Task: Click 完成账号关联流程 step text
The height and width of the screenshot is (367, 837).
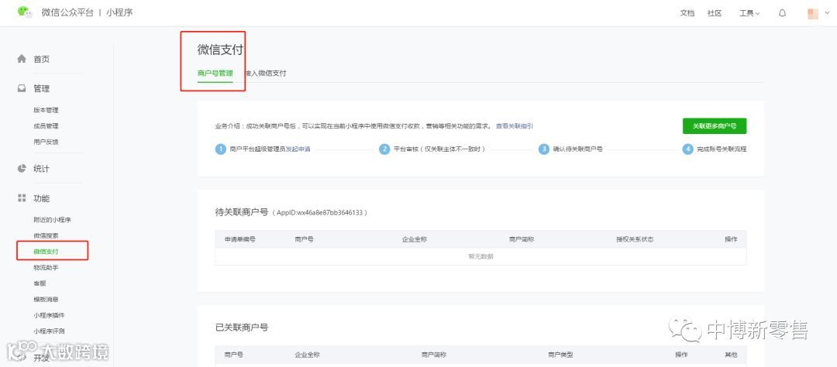Action: click(x=722, y=149)
